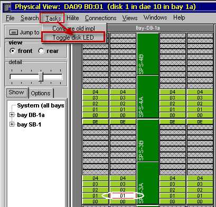Click DE label in leftmost column

click(x=96, y=122)
